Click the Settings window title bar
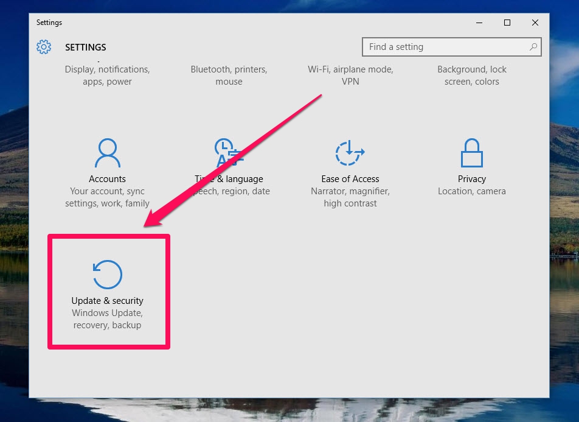 [243, 23]
